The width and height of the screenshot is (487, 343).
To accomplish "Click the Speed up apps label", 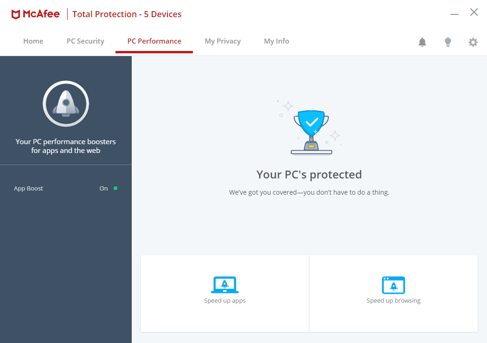I will click(x=225, y=300).
